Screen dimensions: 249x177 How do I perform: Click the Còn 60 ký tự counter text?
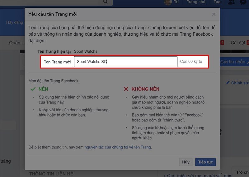(191, 61)
